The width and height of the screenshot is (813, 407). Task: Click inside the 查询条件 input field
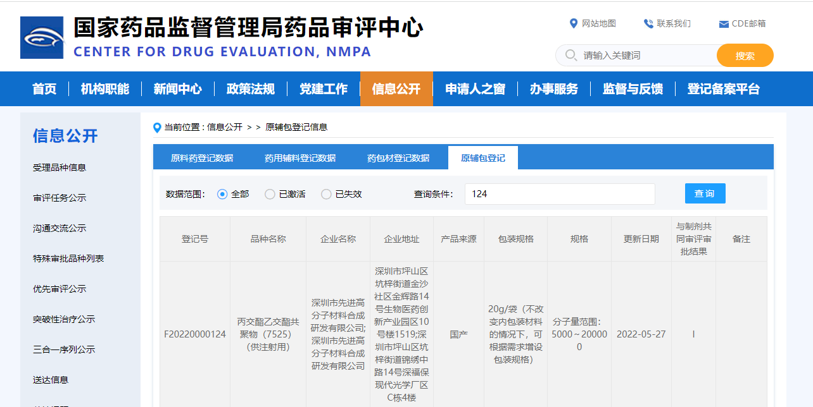(x=559, y=194)
